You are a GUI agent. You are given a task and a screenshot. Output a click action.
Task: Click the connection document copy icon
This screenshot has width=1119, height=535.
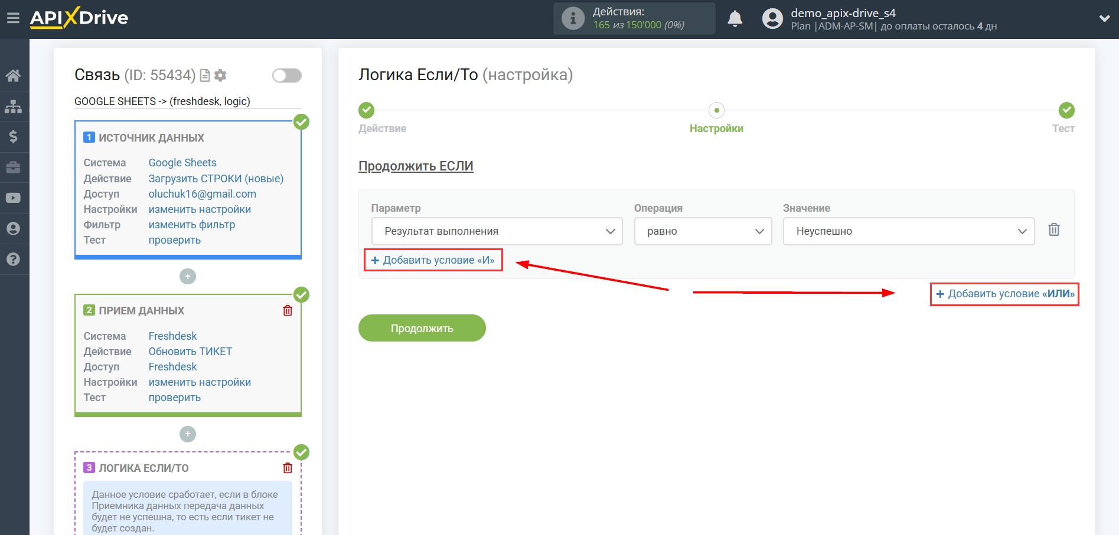point(205,76)
